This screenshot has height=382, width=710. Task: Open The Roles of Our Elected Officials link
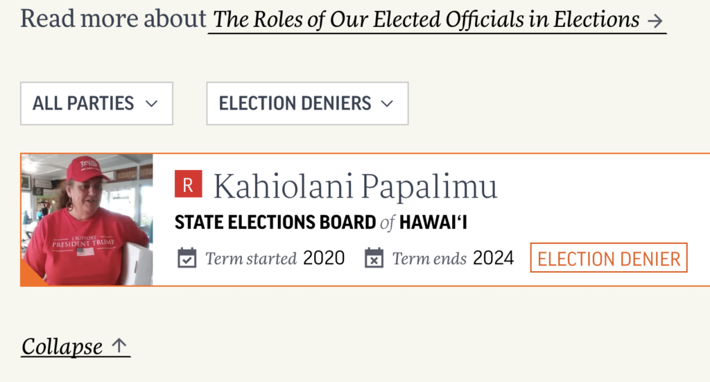coord(426,20)
